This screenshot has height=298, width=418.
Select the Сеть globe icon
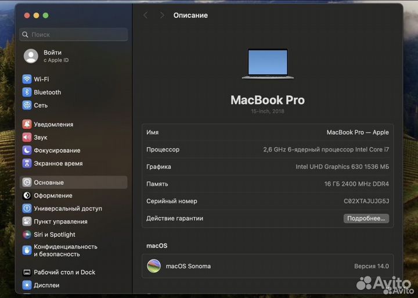tap(27, 105)
